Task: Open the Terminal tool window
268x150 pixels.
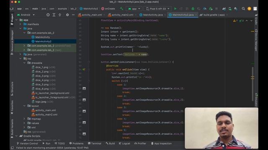Action: click(x=95, y=143)
